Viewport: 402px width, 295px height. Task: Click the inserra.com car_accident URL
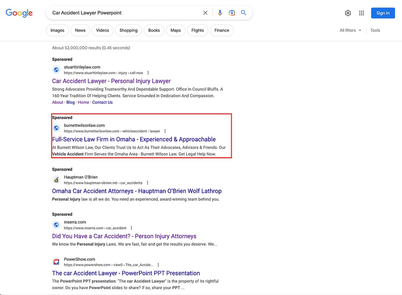pyautogui.click(x=95, y=228)
